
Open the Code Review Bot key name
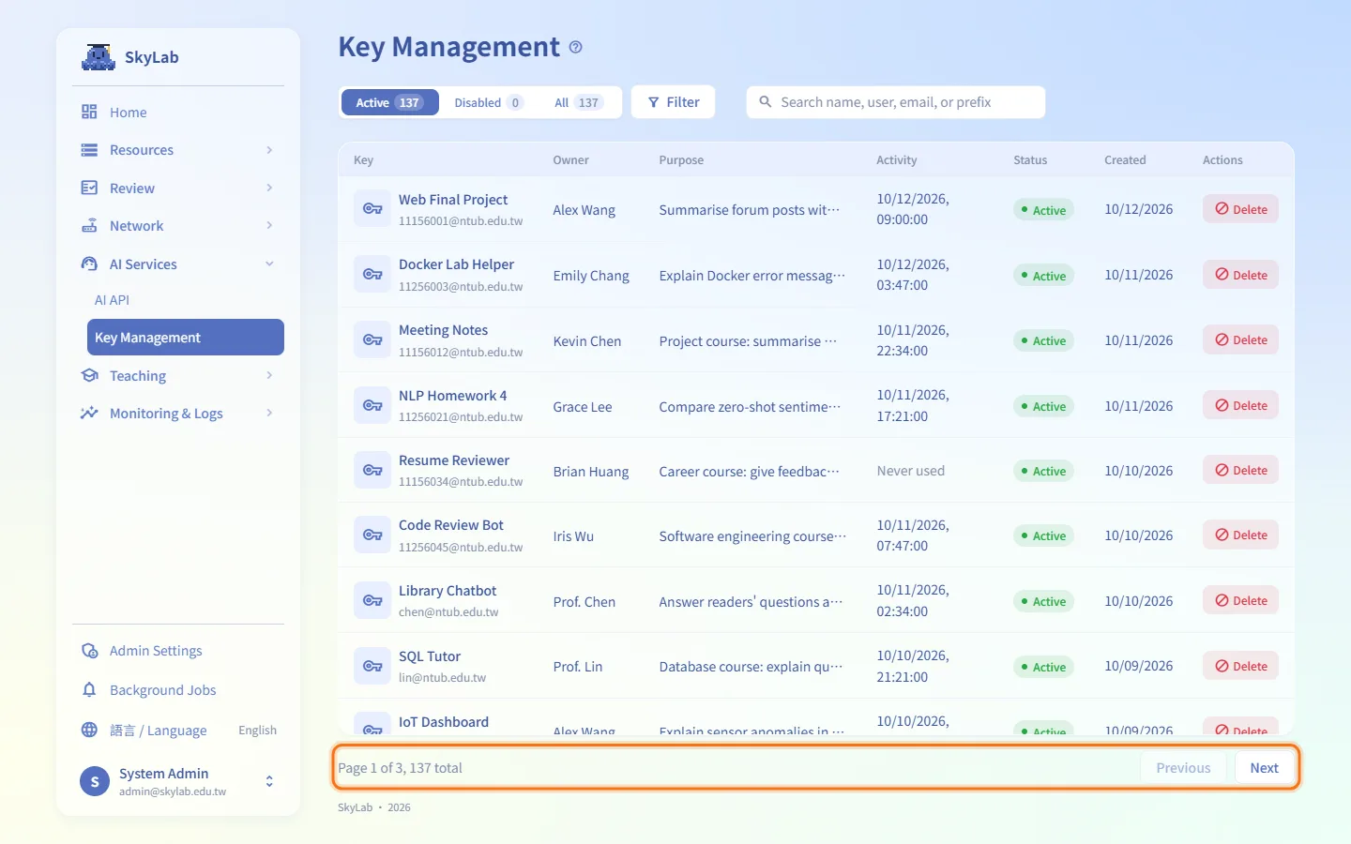point(451,525)
